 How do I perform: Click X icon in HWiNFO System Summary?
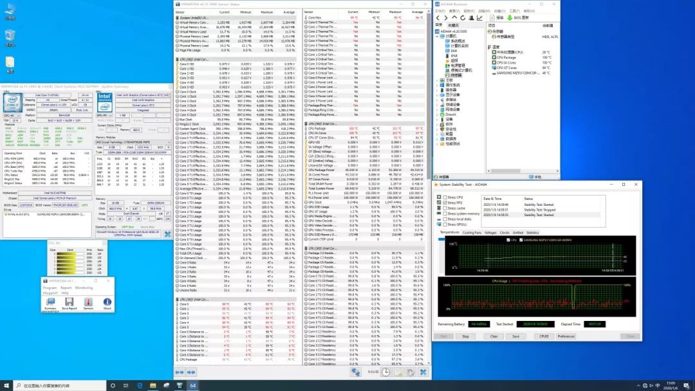pos(167,234)
